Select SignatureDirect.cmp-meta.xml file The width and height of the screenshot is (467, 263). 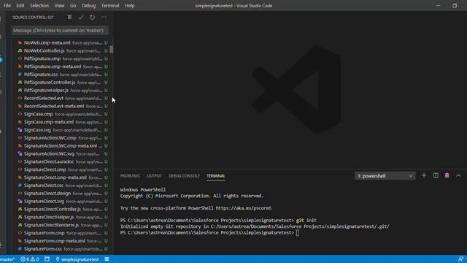coord(60,178)
